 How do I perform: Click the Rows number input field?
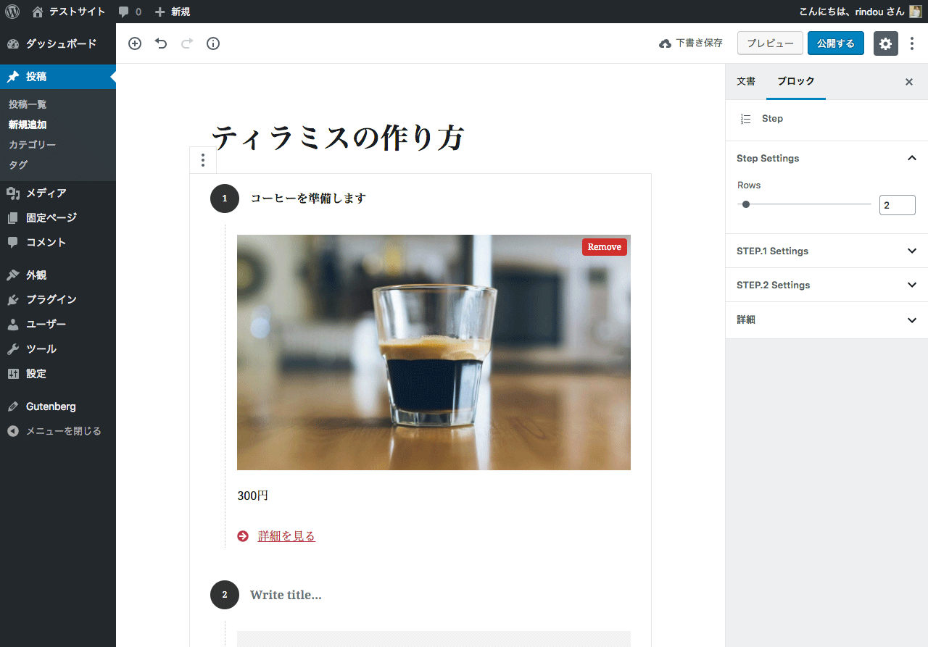[897, 205]
